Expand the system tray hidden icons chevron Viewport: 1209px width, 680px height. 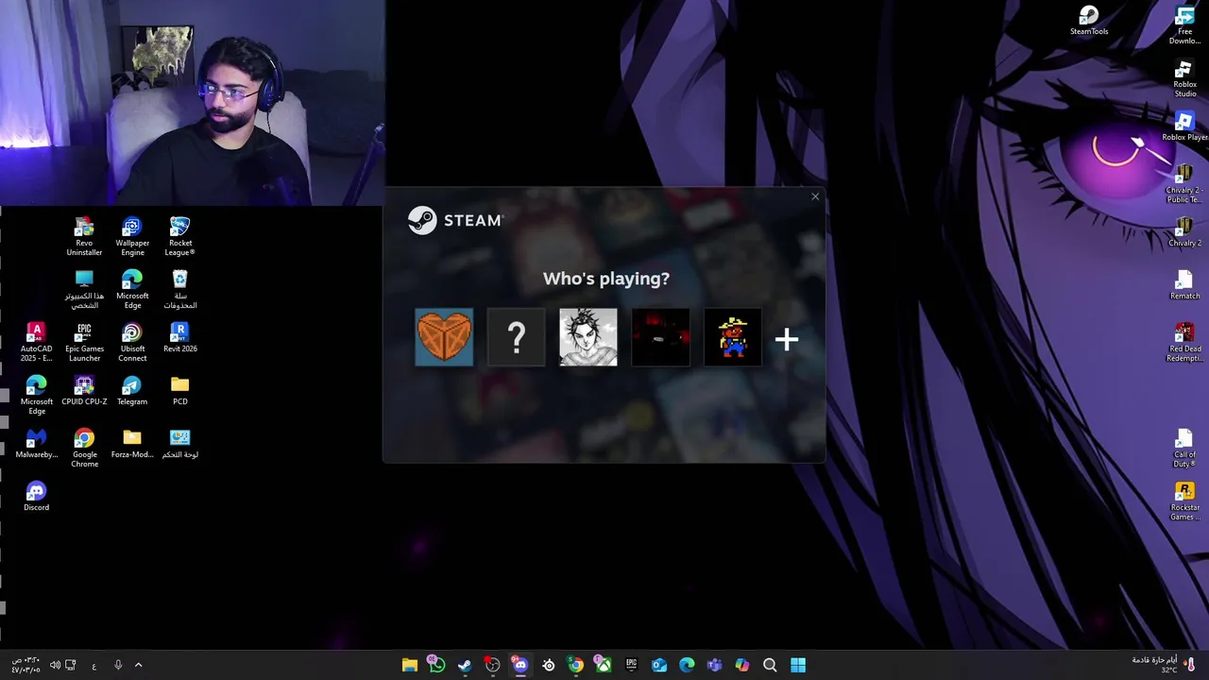(138, 665)
